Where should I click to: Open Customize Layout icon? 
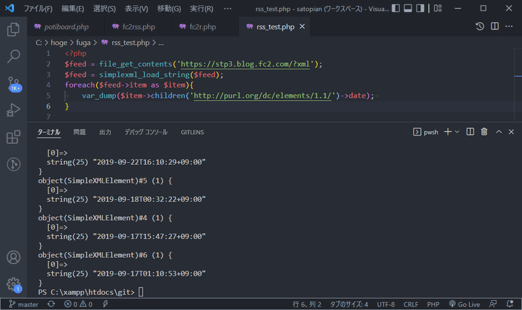click(438, 8)
